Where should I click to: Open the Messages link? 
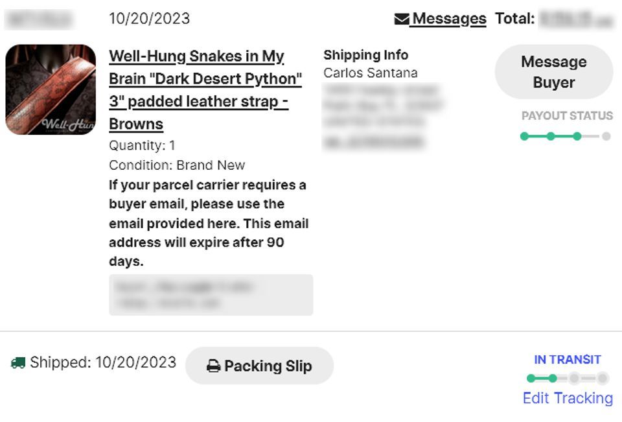point(448,19)
